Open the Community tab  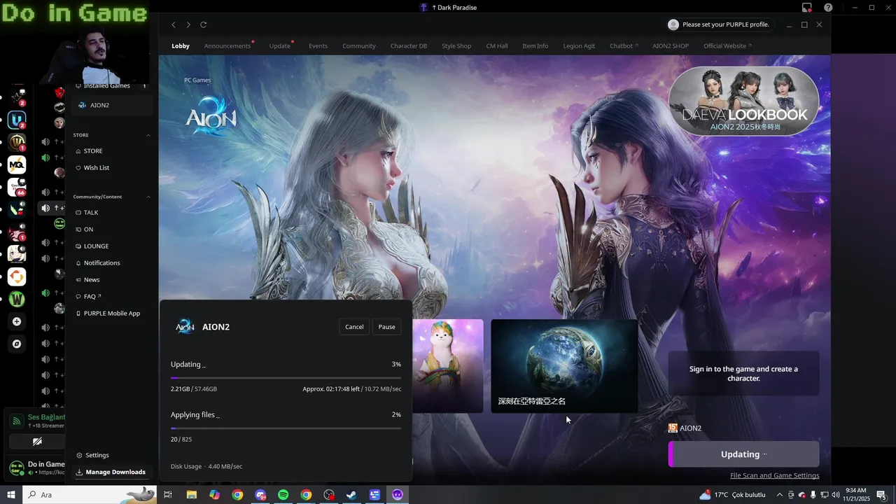[359, 46]
